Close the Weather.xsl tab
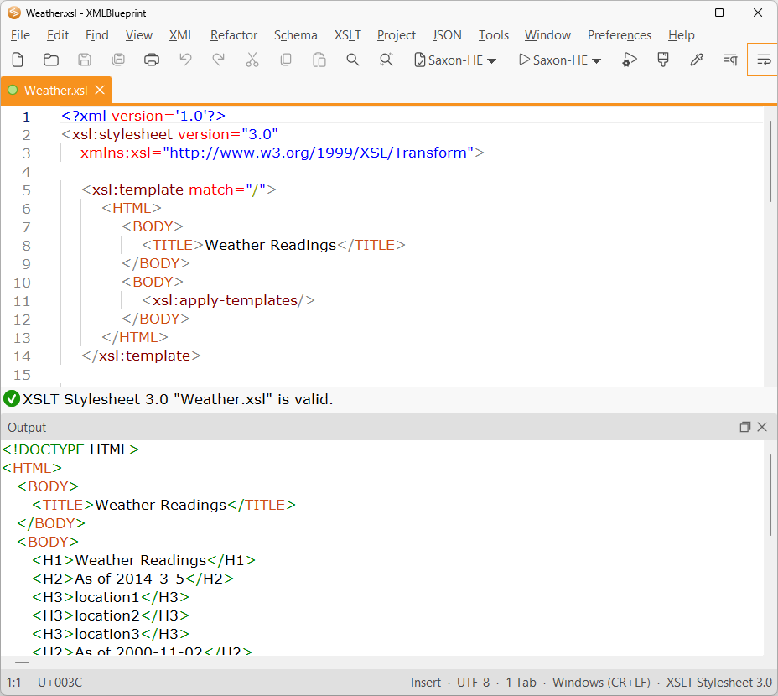This screenshot has width=778, height=696. point(100,90)
